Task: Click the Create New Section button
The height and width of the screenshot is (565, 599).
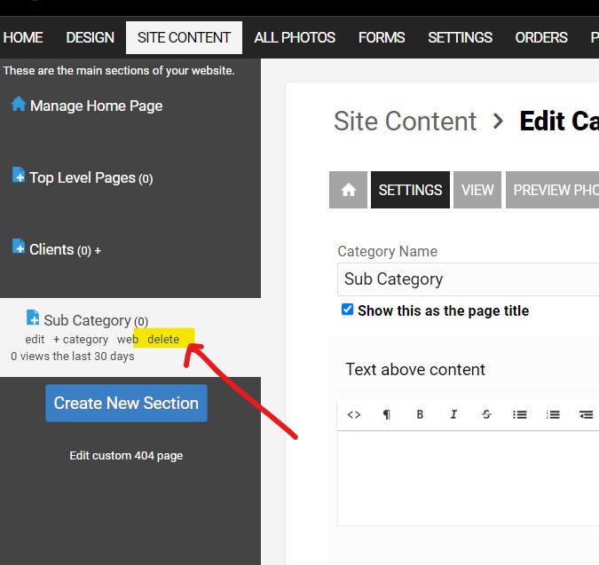Action: click(x=126, y=404)
